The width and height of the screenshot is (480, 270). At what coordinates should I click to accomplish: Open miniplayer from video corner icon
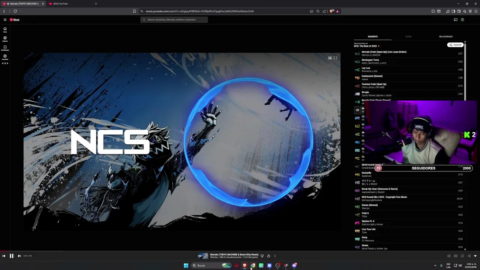[330, 58]
